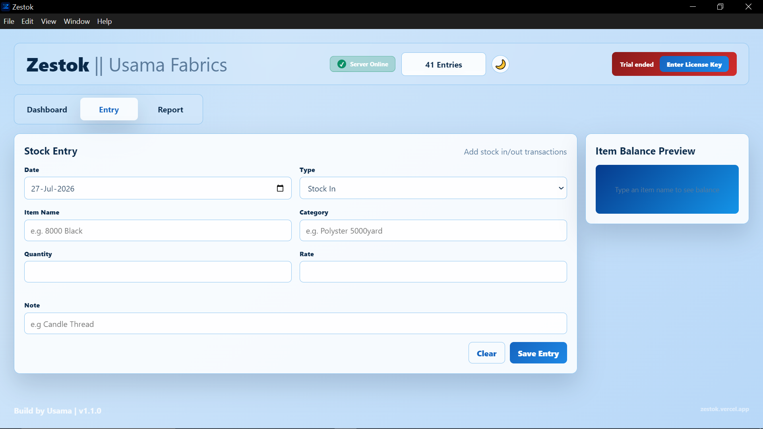Toggle dark mode with the moon icon

pyautogui.click(x=500, y=64)
